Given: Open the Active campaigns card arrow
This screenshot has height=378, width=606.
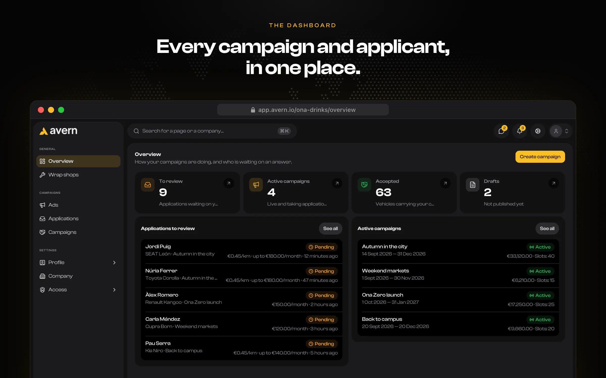Looking at the screenshot, I should click(337, 183).
